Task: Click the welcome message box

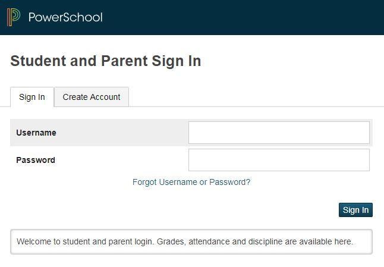Action: coord(191,242)
